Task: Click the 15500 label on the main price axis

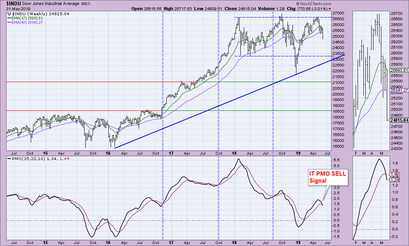Action: click(x=338, y=146)
